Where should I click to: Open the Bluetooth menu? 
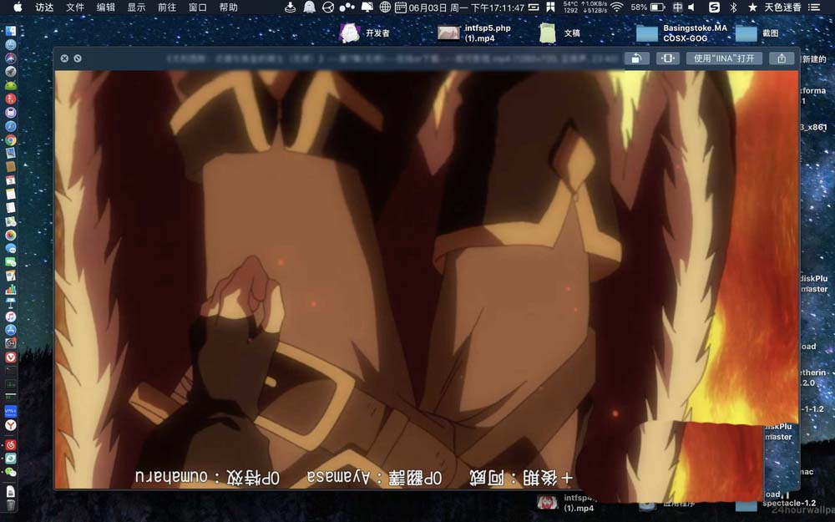click(x=733, y=7)
